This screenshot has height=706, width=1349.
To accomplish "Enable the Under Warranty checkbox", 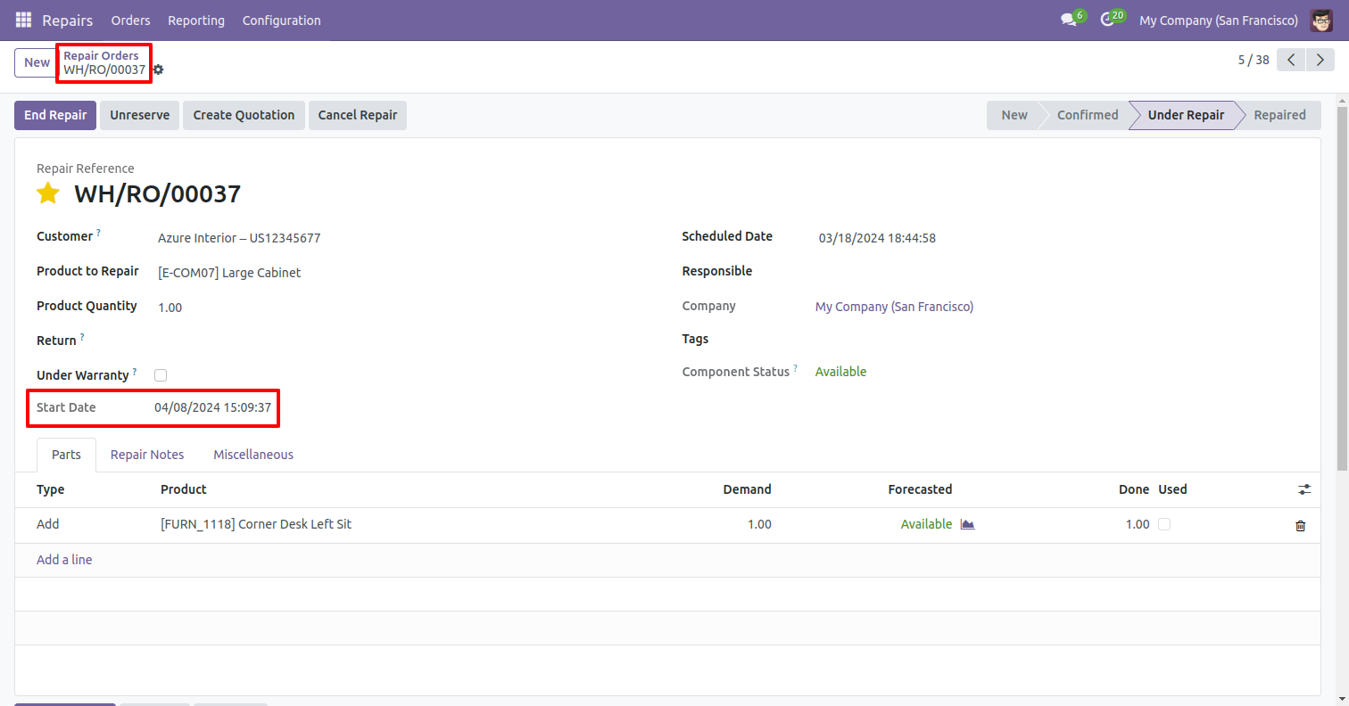I will (161, 375).
